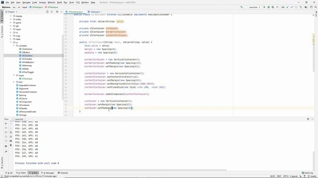Click 'Process finished with exit code 0' text

[x=37, y=163]
